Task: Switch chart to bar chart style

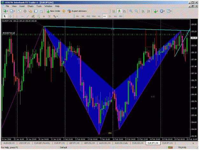Action: point(114,11)
